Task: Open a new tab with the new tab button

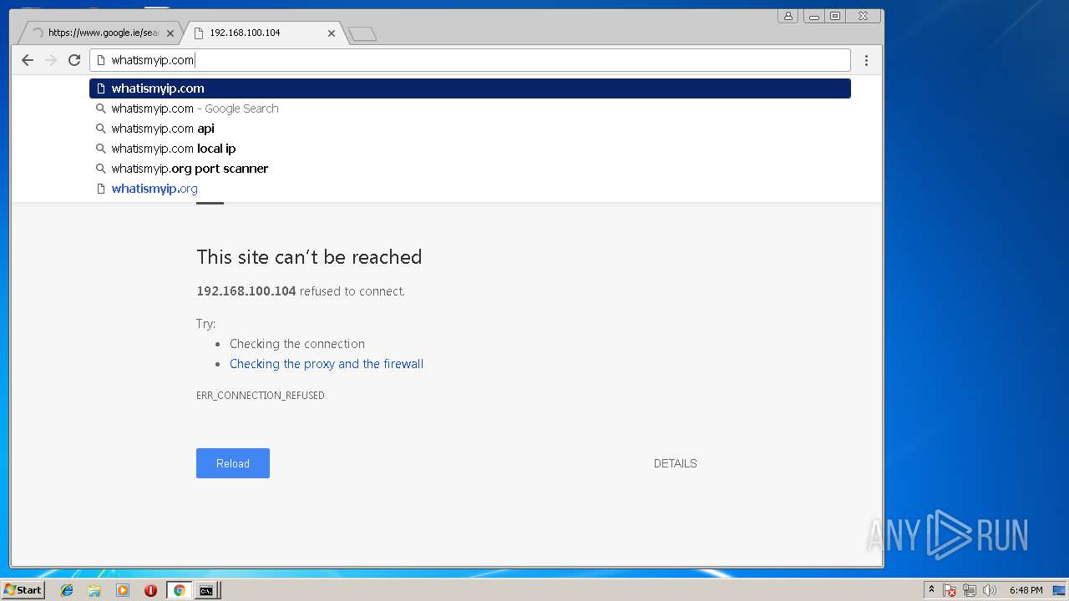Action: (x=362, y=33)
